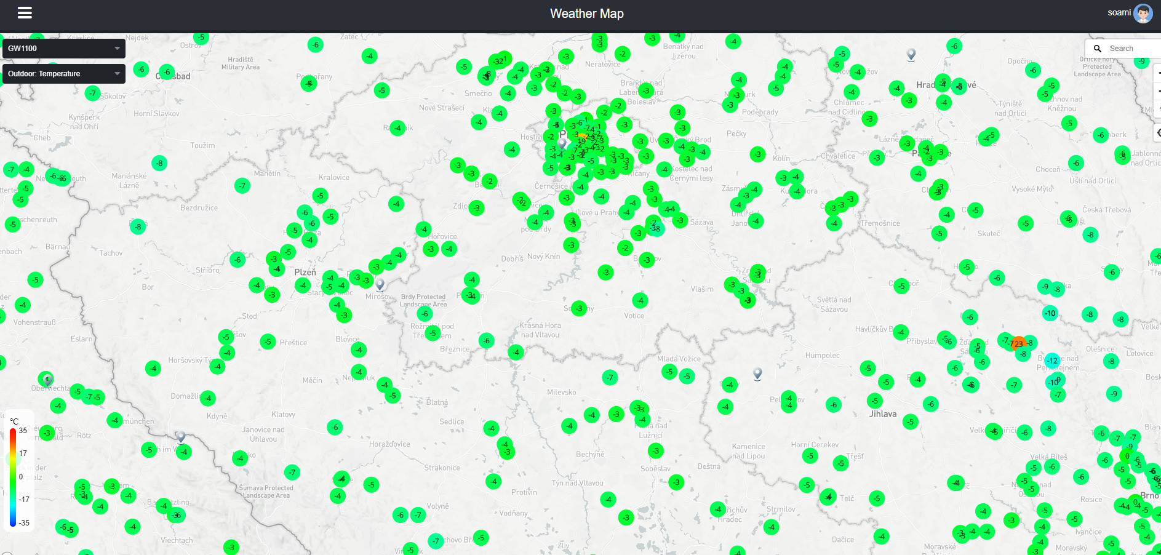The width and height of the screenshot is (1161, 555).
Task: Click the soami username label
Action: (x=1119, y=13)
